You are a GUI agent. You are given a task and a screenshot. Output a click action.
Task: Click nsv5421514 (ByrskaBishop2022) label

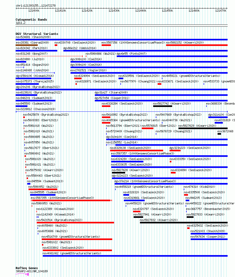tap(60, 220)
